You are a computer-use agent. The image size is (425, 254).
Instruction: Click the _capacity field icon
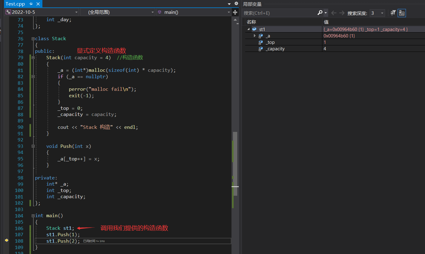point(261,49)
